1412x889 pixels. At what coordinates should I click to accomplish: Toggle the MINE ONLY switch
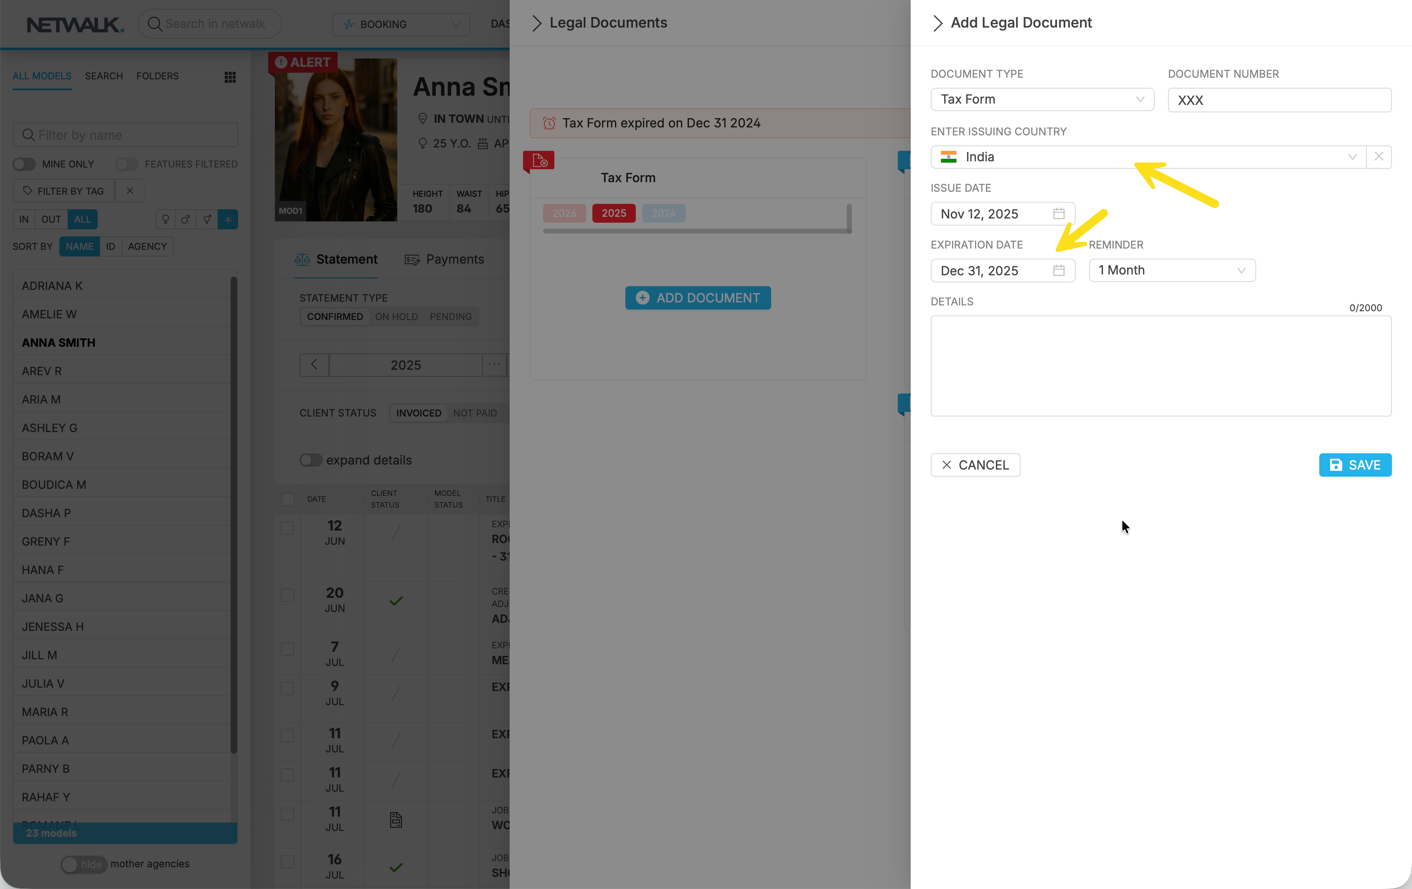click(25, 164)
